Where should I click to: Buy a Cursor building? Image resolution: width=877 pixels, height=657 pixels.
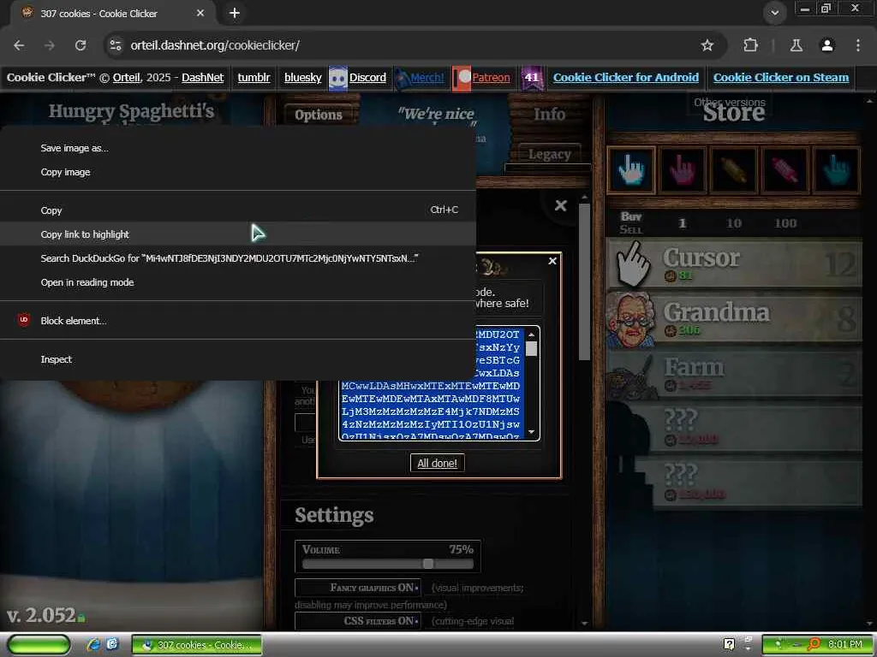(734, 263)
